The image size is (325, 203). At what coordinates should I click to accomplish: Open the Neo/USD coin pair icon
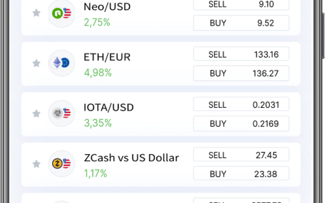click(61, 13)
